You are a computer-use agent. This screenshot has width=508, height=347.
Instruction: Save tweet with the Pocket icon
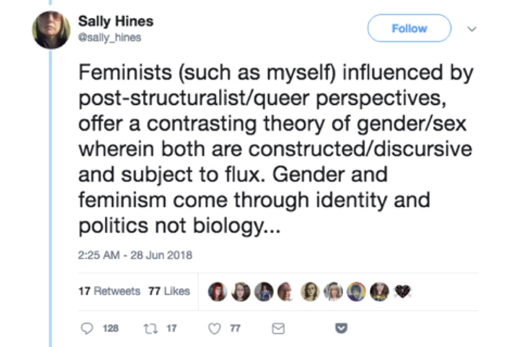click(x=341, y=328)
